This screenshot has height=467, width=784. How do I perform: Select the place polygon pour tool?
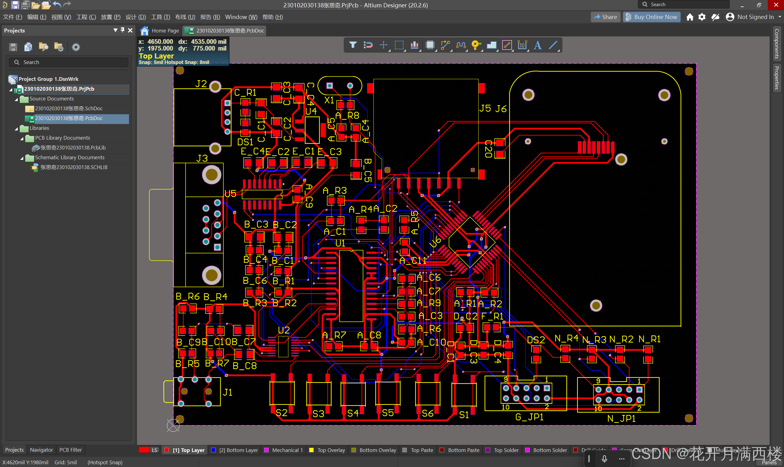pyautogui.click(x=491, y=45)
